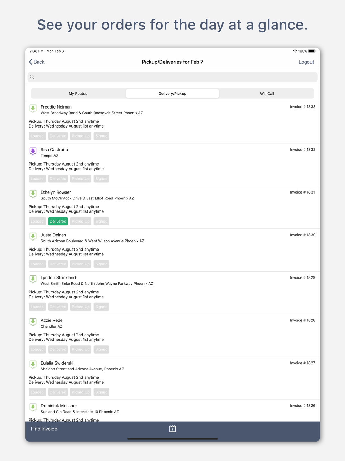
Task: Click South McClintock Drive address line
Action: (x=87, y=198)
